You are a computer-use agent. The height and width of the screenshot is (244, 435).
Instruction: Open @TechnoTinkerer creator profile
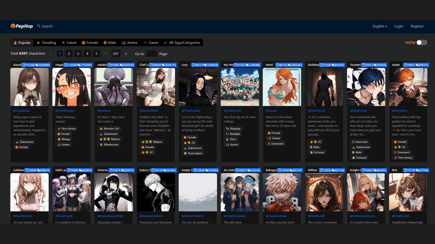coord(193,216)
